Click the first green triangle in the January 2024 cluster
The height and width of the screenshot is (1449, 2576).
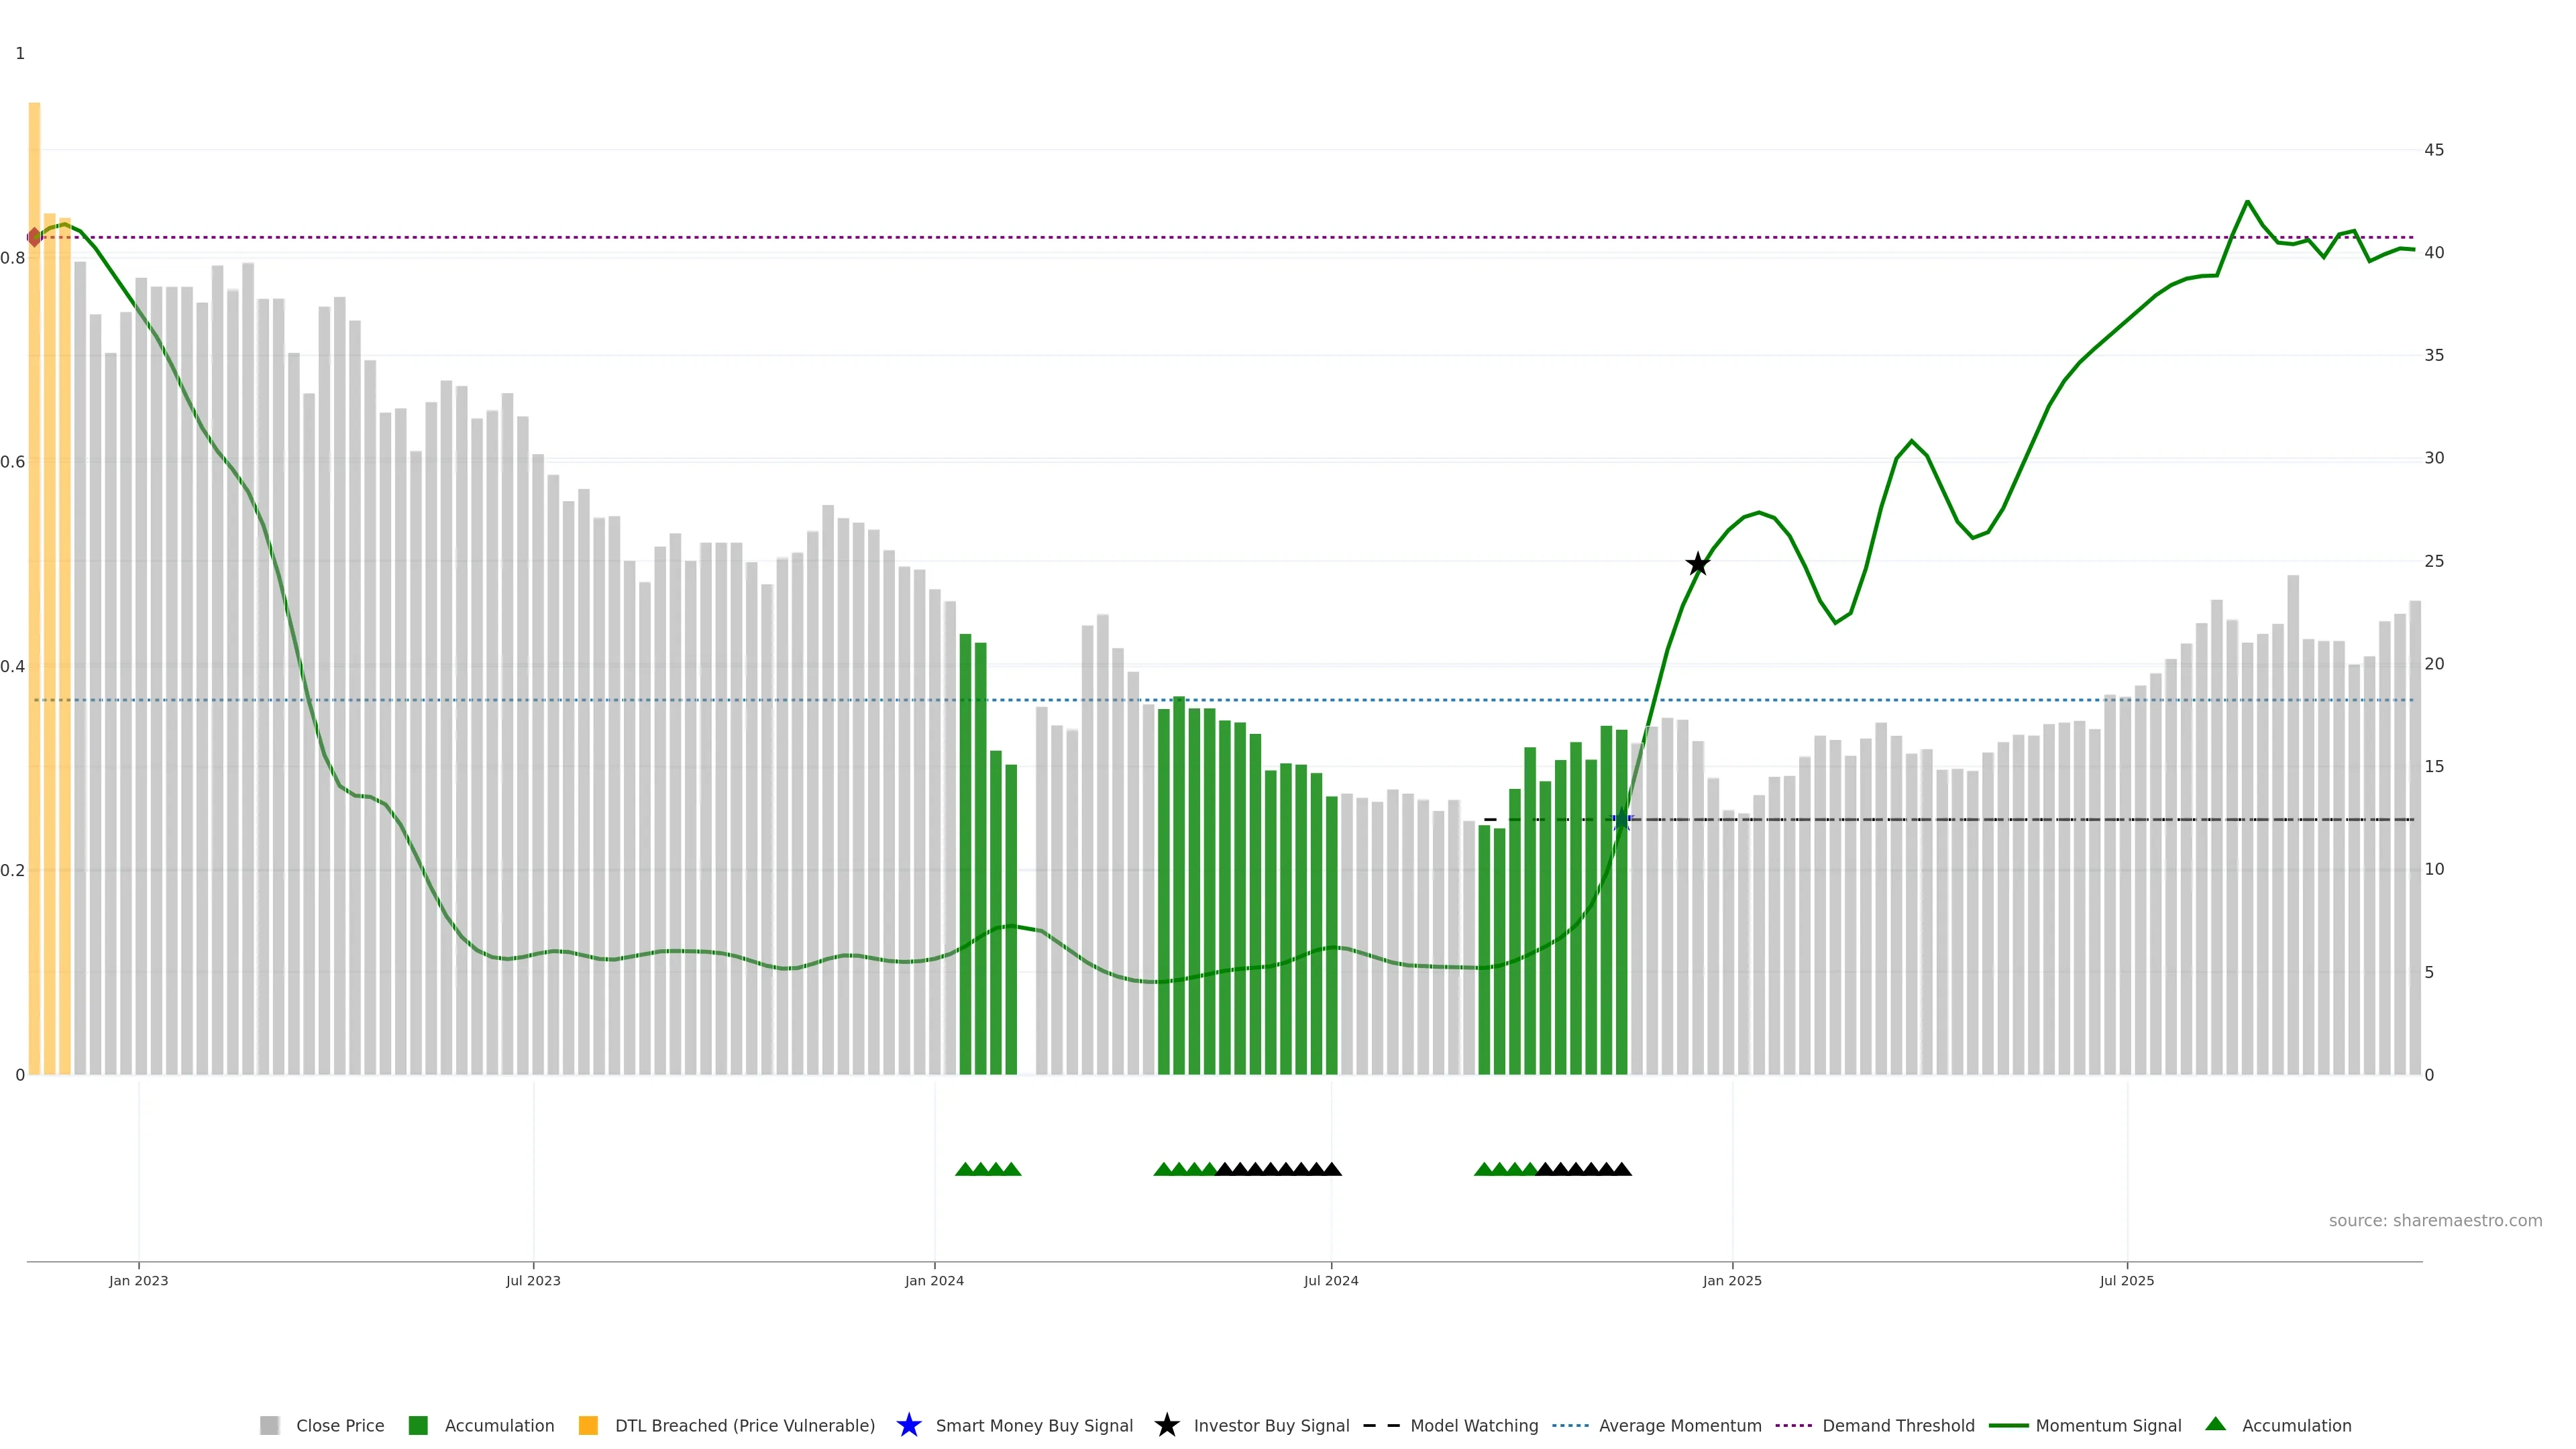coord(965,1169)
